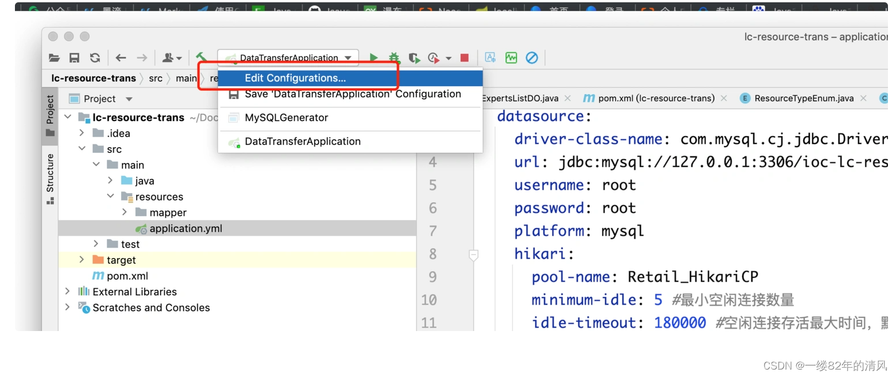Click the 'driver-class-name' key in editor
896x377 pixels.
(589, 140)
